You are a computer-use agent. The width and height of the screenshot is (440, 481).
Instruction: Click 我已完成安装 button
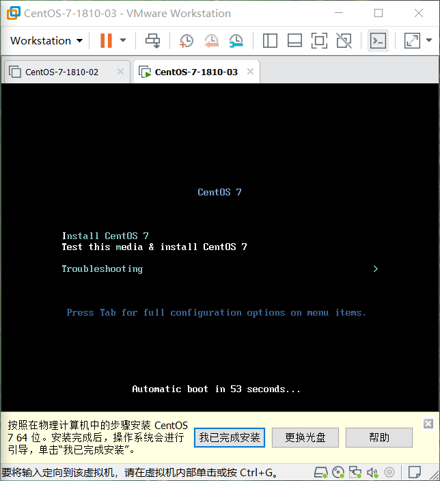click(230, 437)
